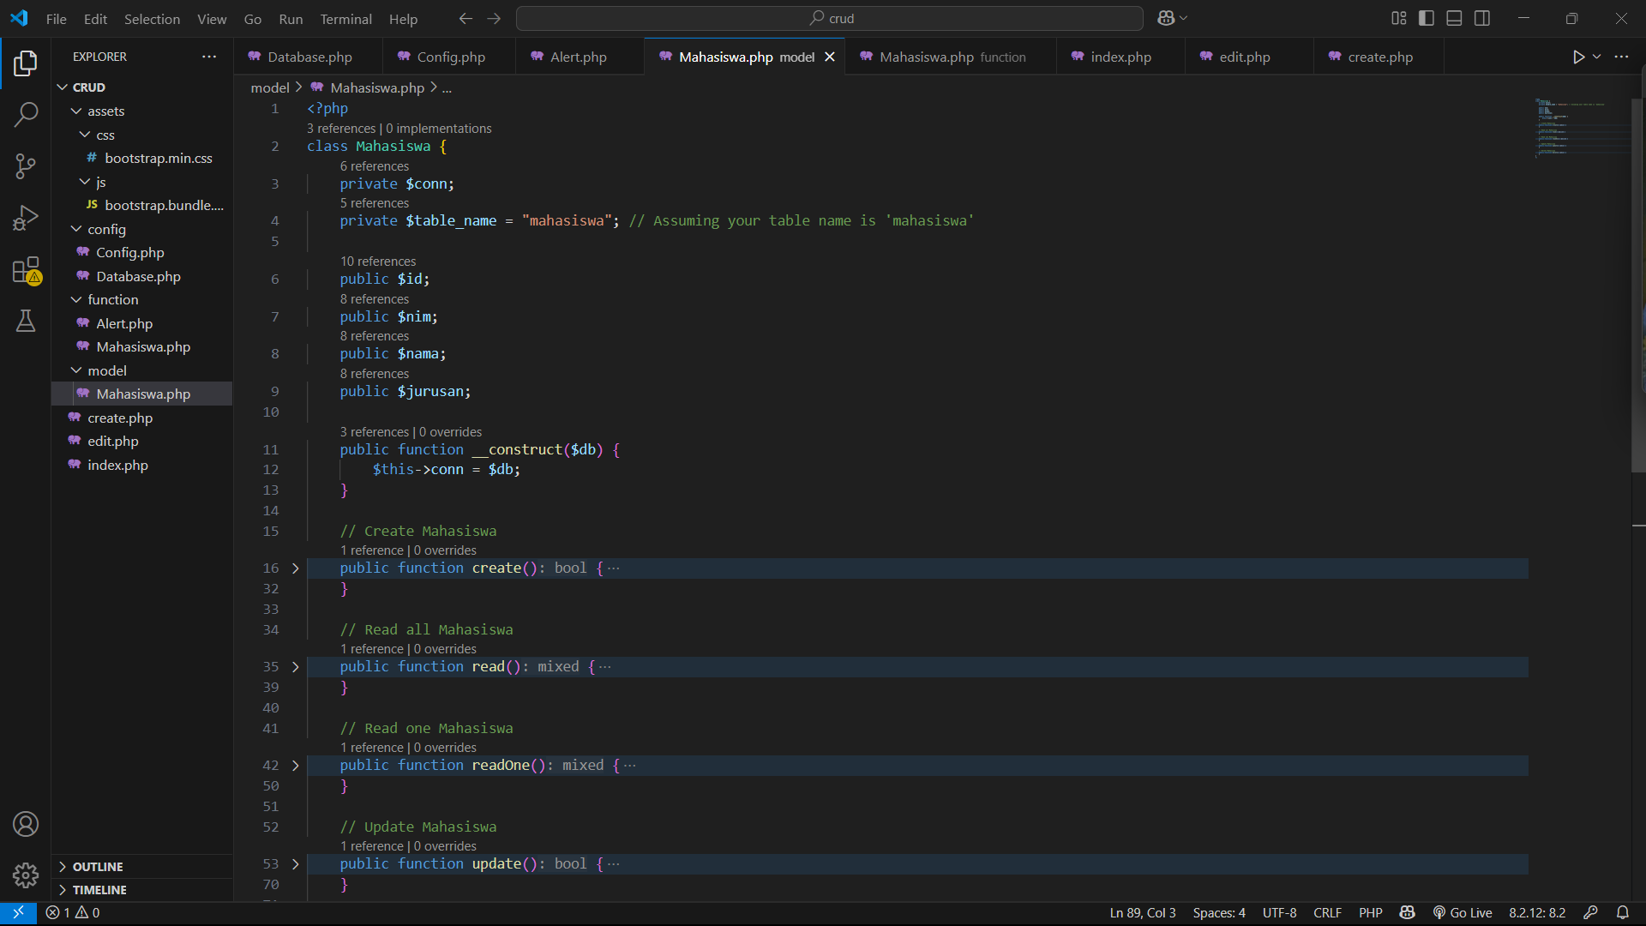Open the Testing flask icon view

[x=26, y=321]
